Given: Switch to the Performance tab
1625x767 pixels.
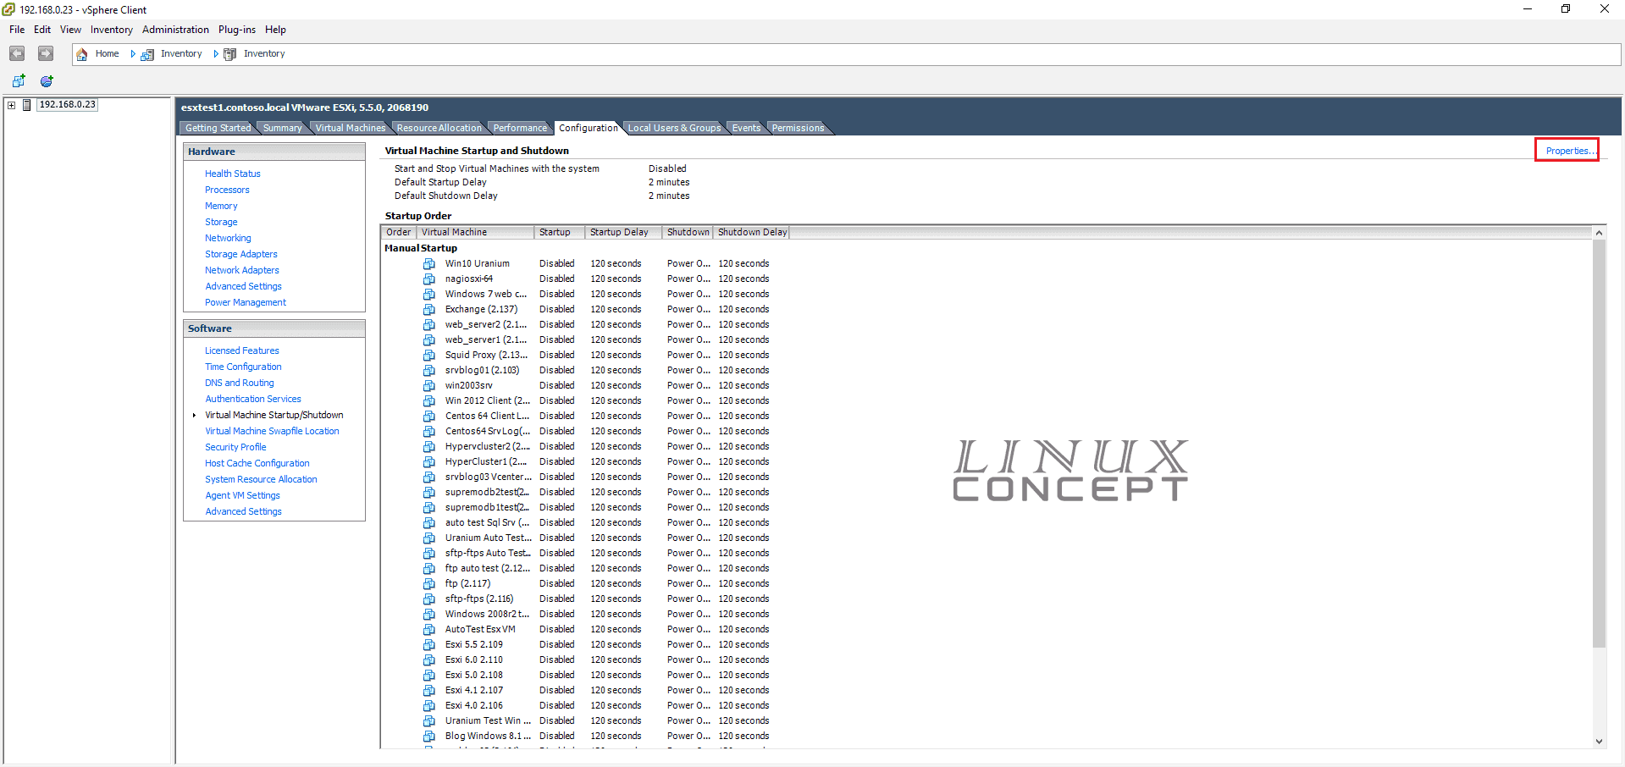Looking at the screenshot, I should point(520,128).
